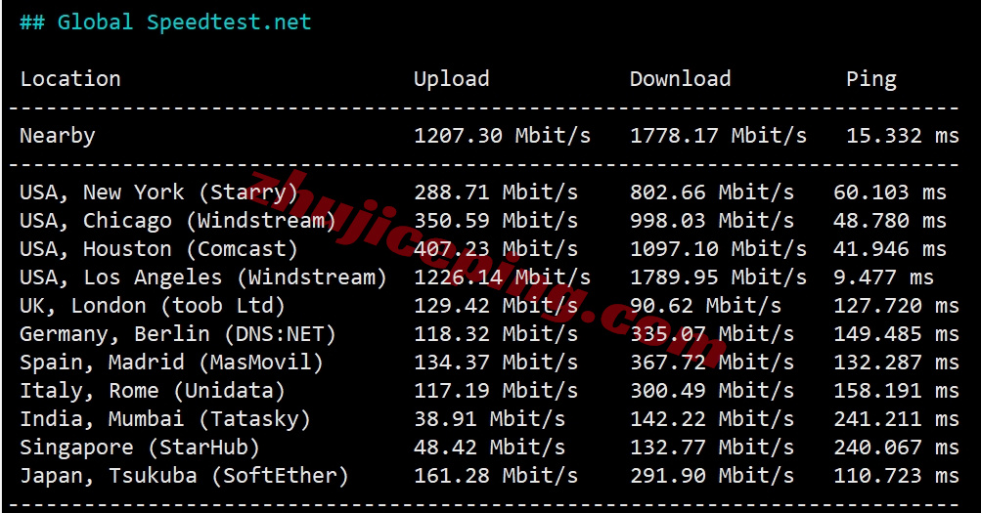Click Singapore upload '48.42 Mbit/s'
This screenshot has height=513, width=981.
point(489,448)
